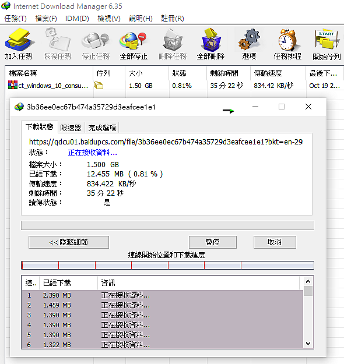Click the 已經下載 column header in connections
This screenshot has height=364, width=344.
coord(69,282)
